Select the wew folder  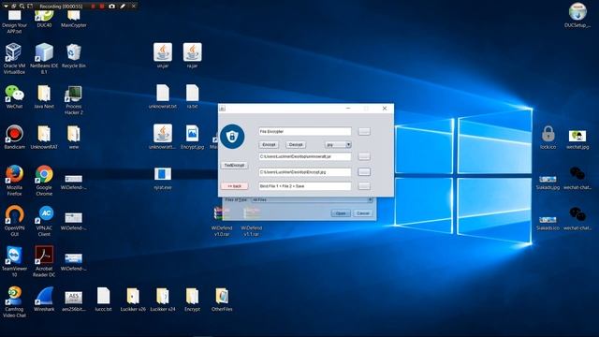click(73, 137)
